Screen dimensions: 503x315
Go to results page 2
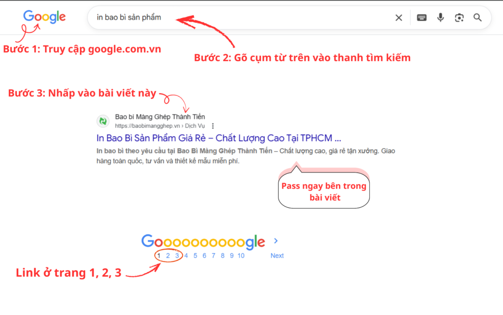click(x=168, y=256)
